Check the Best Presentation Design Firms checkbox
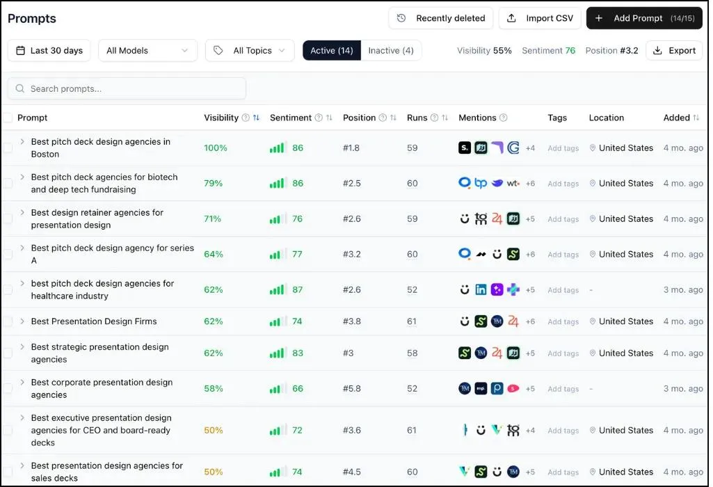 coord(7,321)
